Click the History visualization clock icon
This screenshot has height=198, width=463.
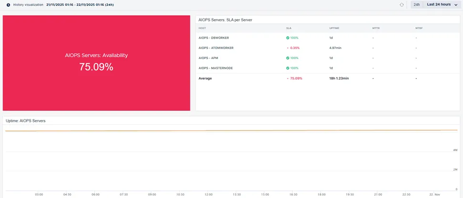pos(8,5)
